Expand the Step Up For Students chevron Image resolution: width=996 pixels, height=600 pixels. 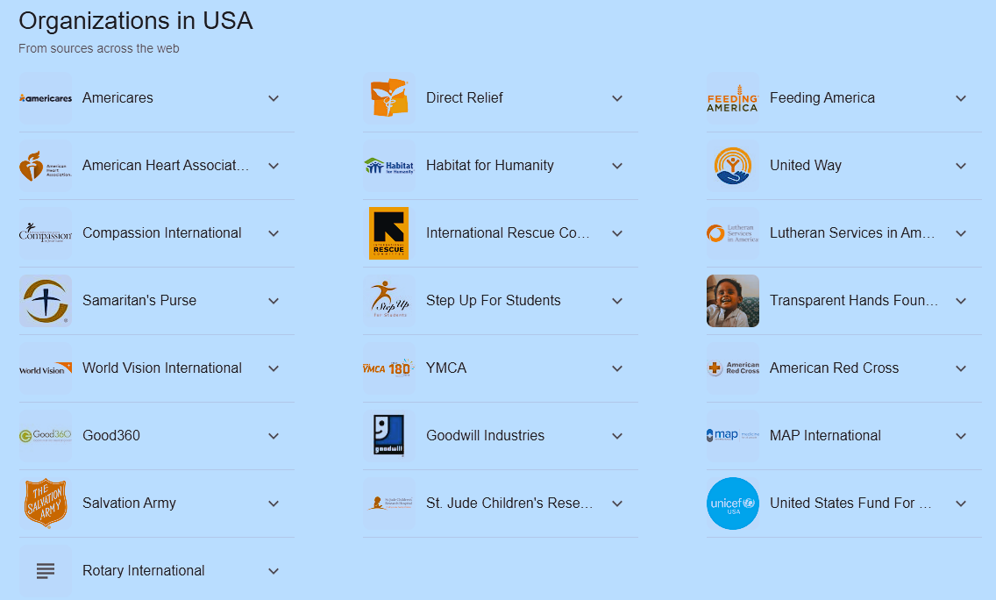pyautogui.click(x=617, y=301)
